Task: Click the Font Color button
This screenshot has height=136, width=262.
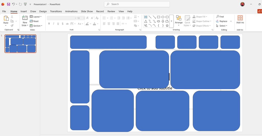Action: [x=94, y=24]
